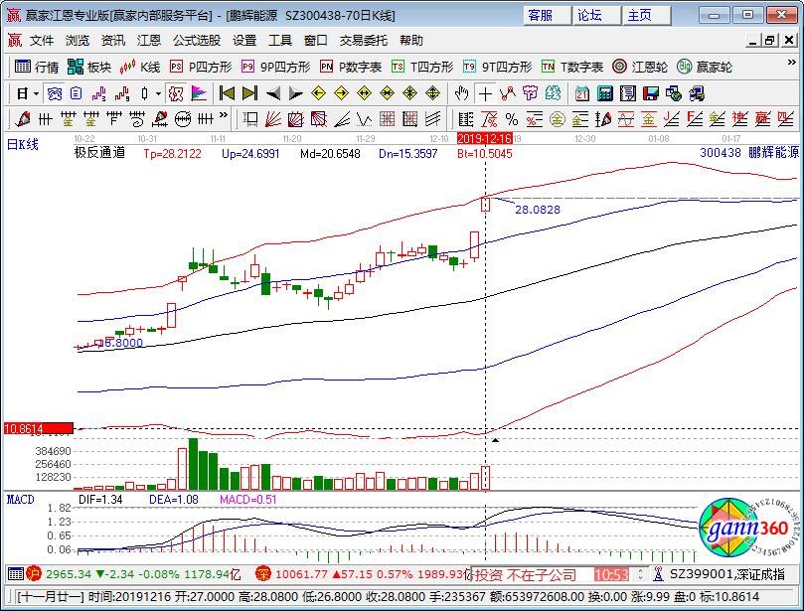Click the DIF=1.34 MACD readout
804x611 pixels.
(100, 500)
